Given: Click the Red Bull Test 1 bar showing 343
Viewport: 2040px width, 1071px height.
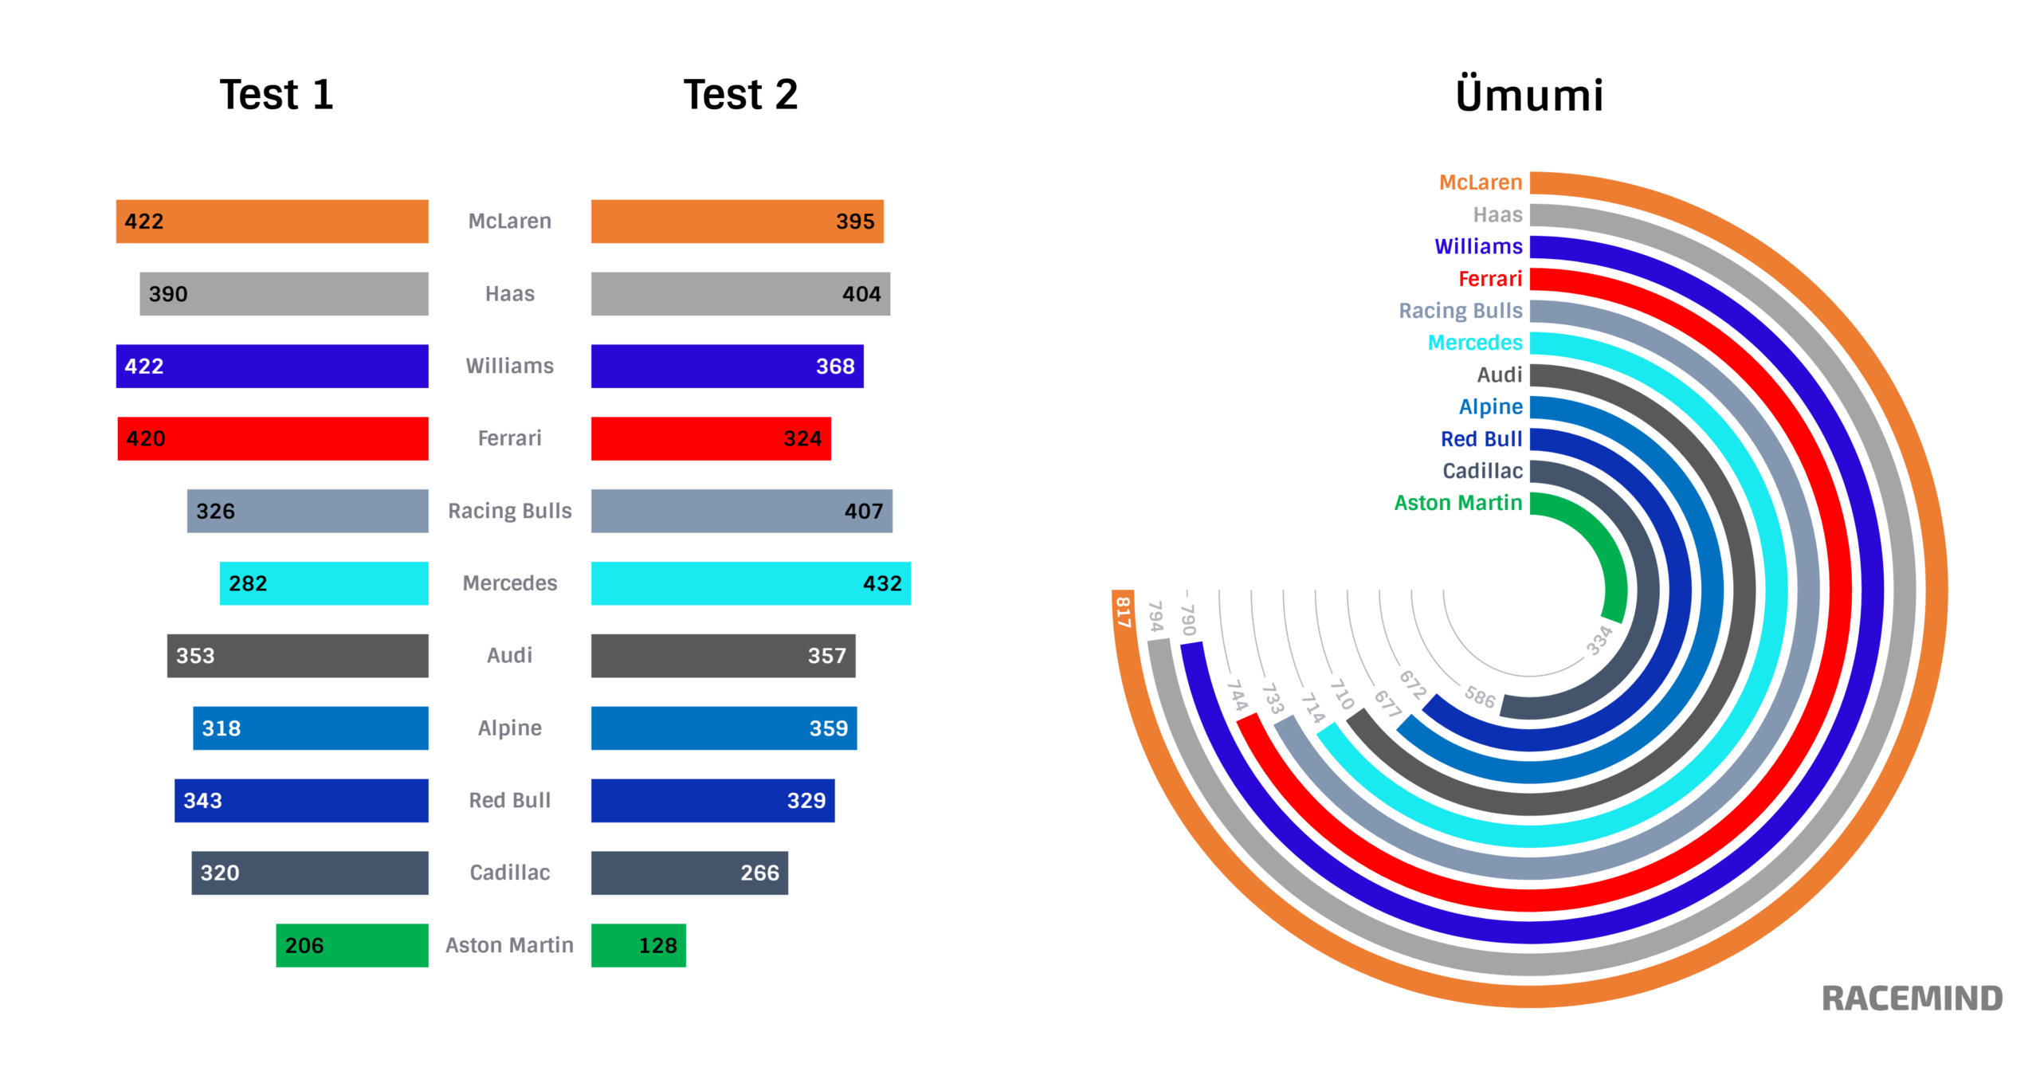Looking at the screenshot, I should point(301,800).
